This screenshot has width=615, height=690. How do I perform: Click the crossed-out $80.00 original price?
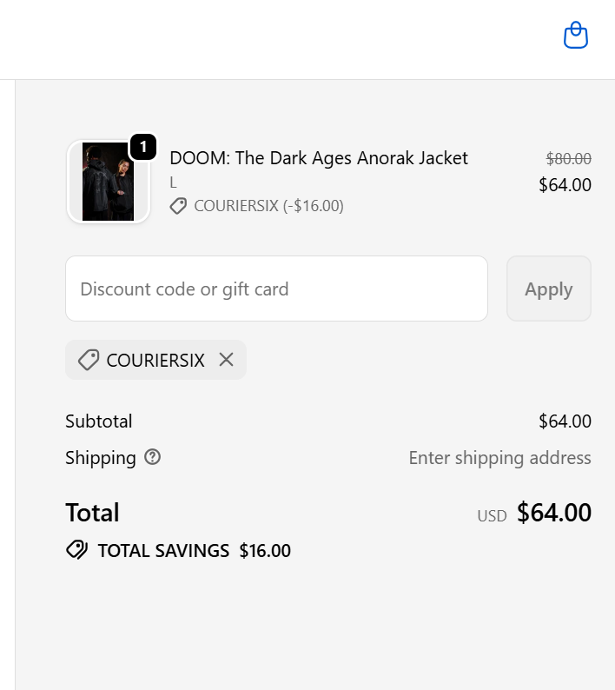(568, 159)
